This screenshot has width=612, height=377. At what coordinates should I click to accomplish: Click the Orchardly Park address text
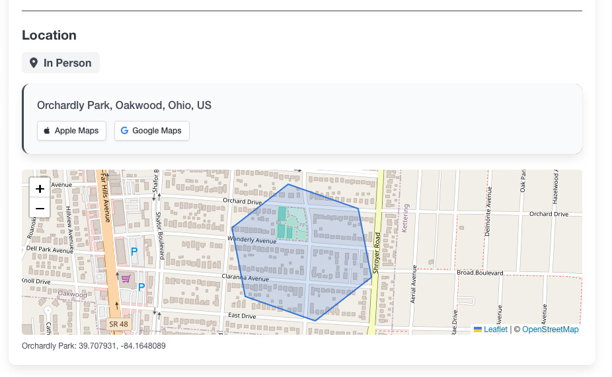124,106
